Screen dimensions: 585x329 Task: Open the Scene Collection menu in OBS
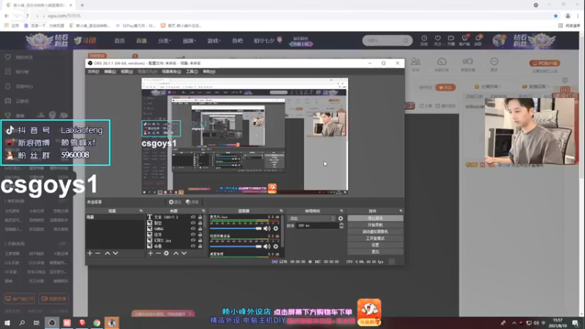coord(171,71)
